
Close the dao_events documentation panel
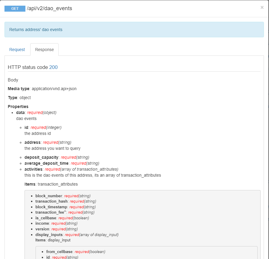tap(262, 7)
